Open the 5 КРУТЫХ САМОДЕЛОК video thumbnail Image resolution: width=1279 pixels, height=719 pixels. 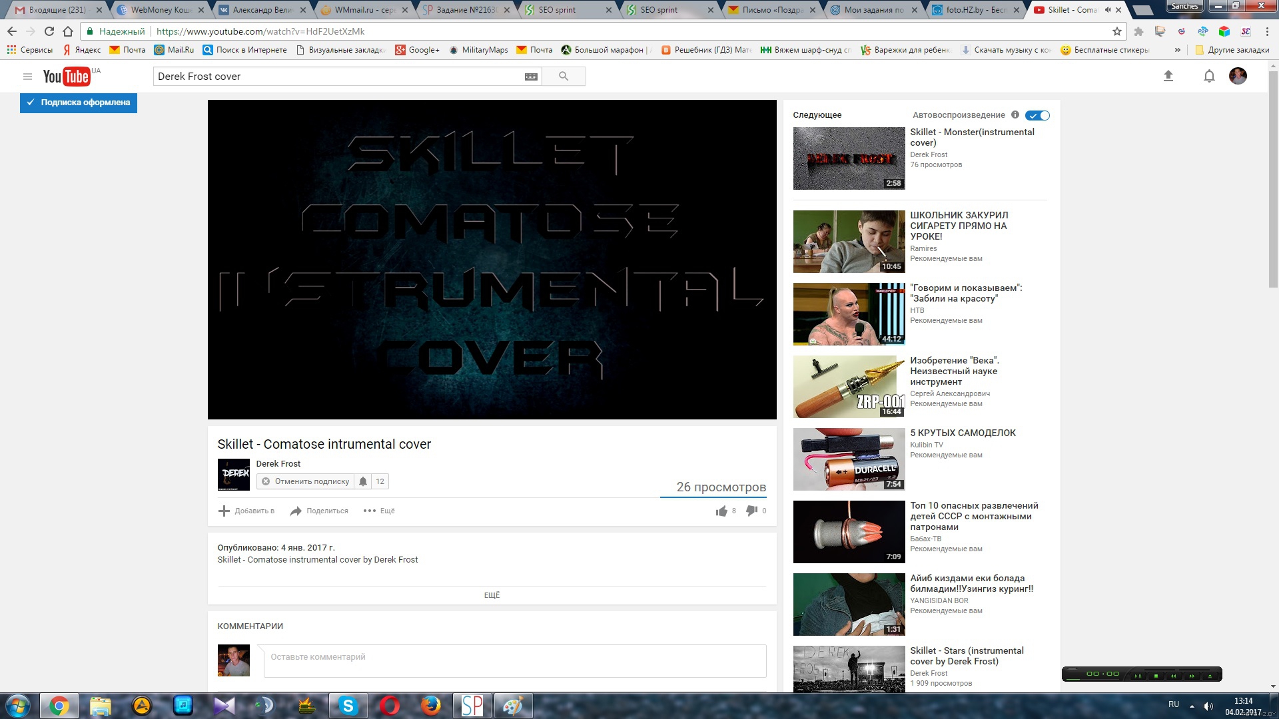click(x=849, y=459)
